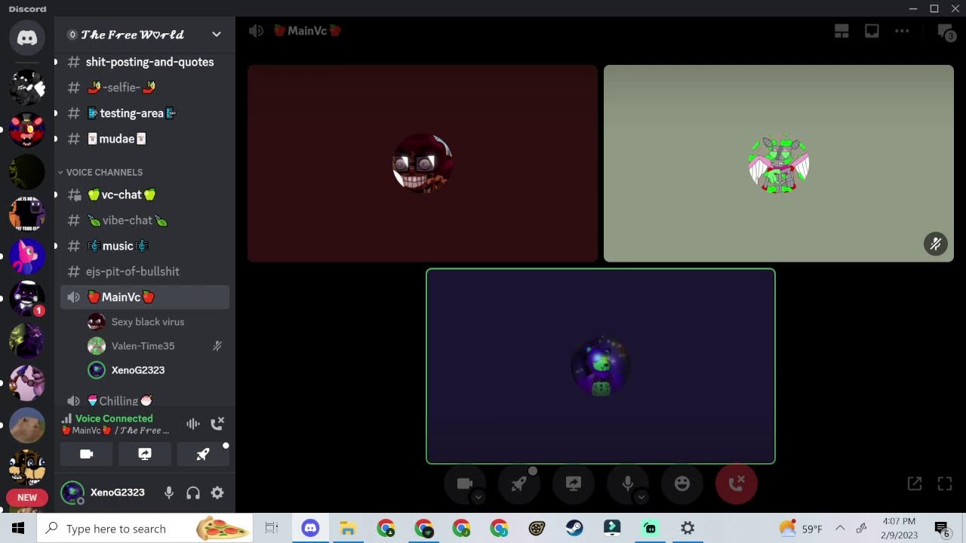Open microphone options dropdown arrow

[x=641, y=497]
